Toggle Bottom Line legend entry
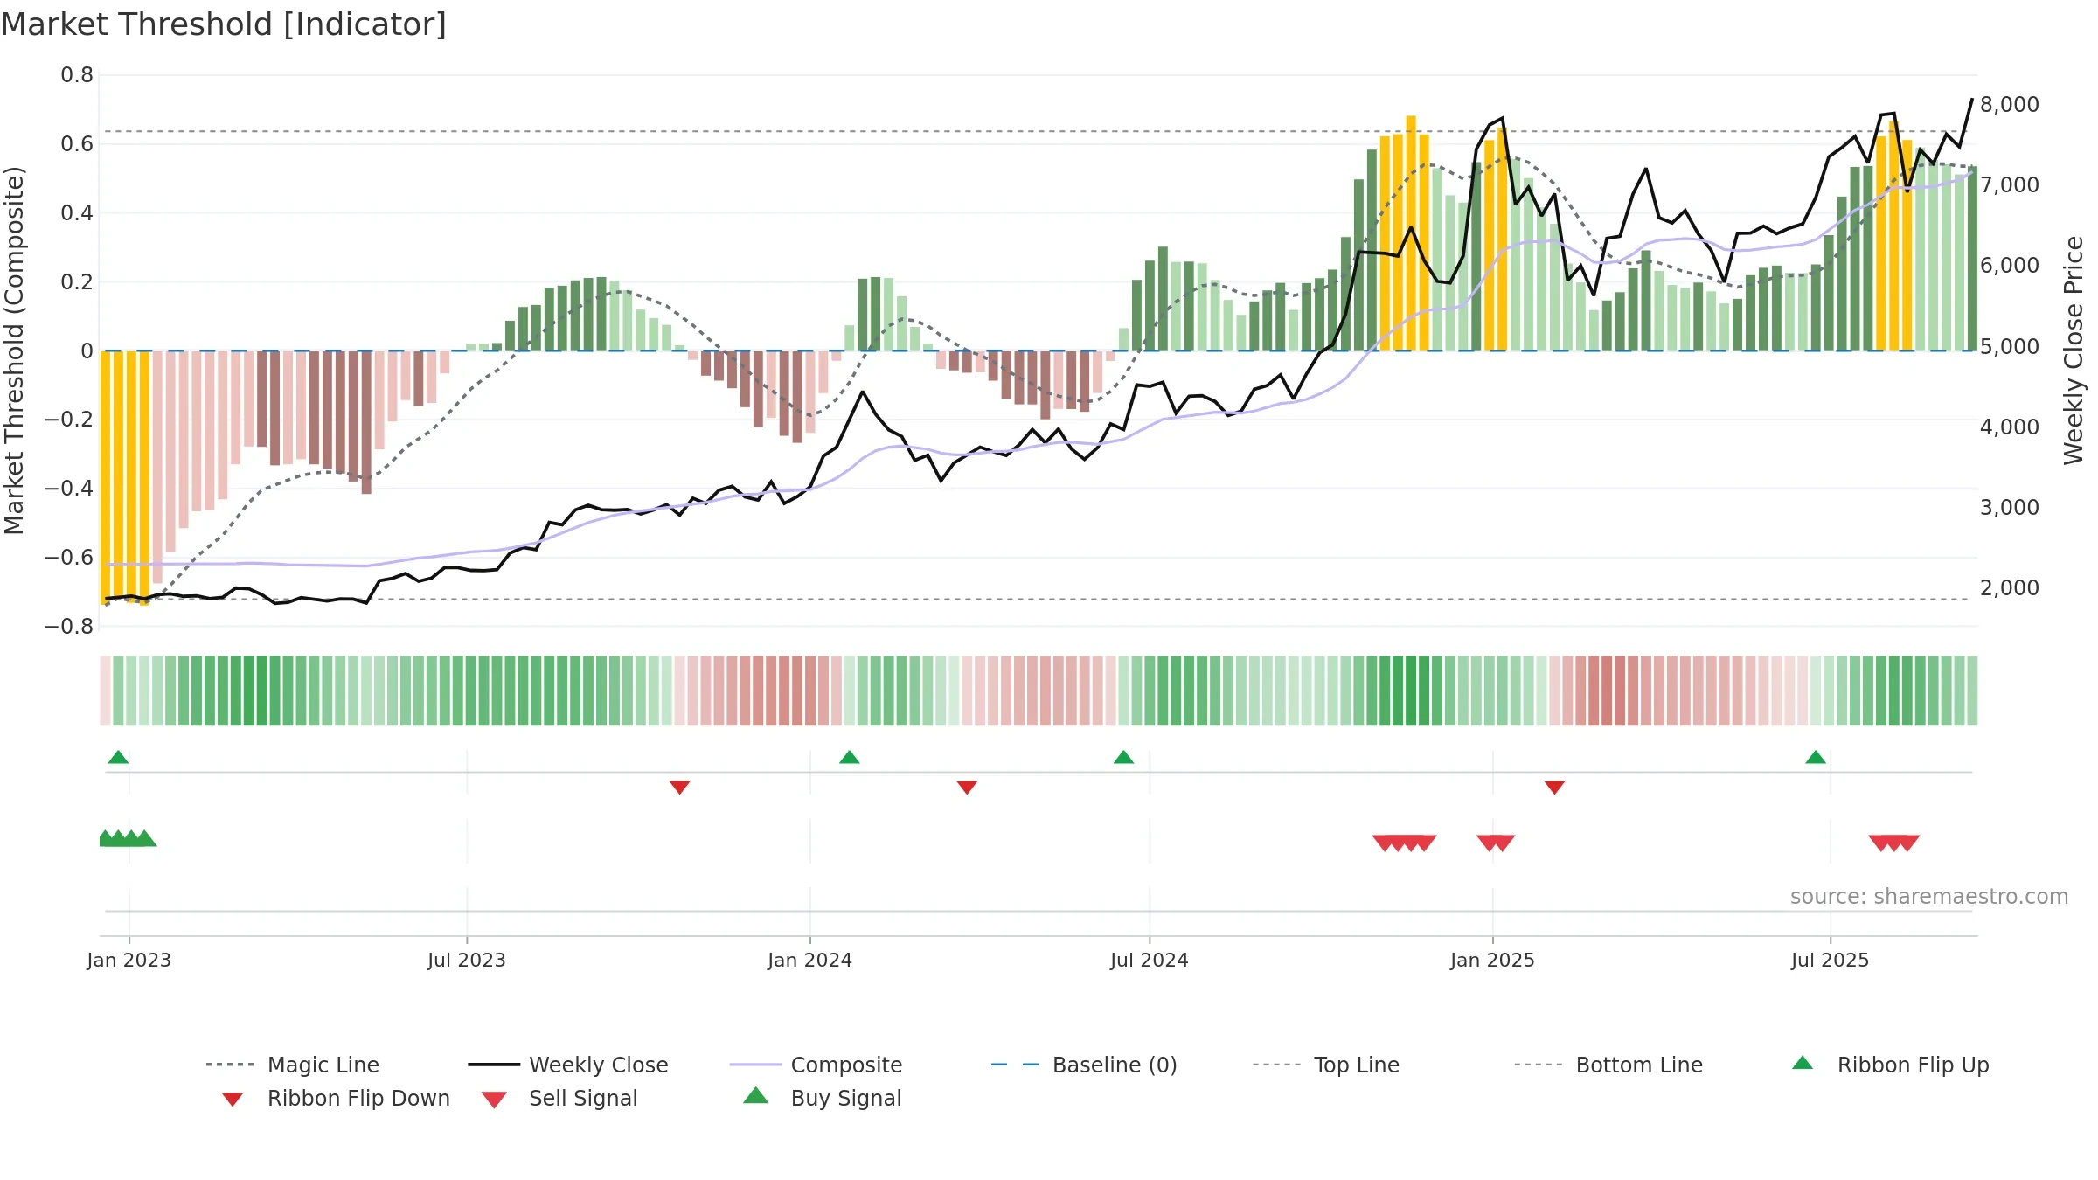This screenshot has width=2098, height=1180. [1608, 1065]
